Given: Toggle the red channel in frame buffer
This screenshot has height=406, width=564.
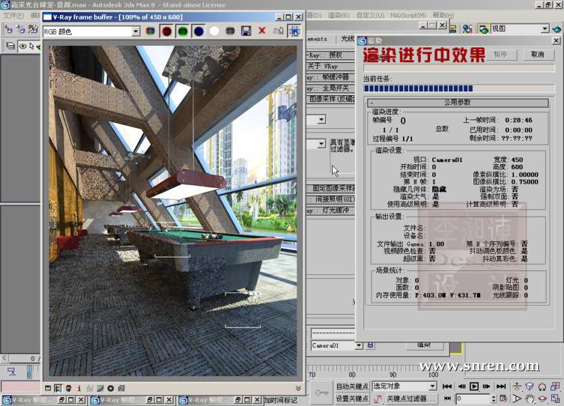Looking at the screenshot, I should pos(167,31).
